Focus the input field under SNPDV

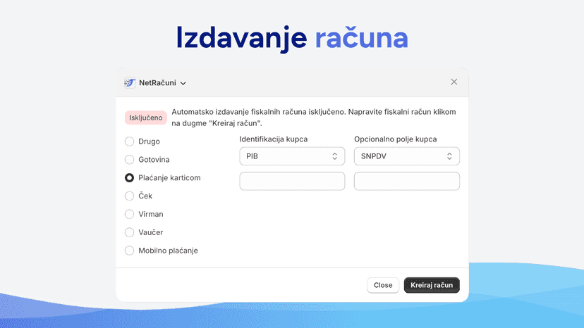point(407,181)
